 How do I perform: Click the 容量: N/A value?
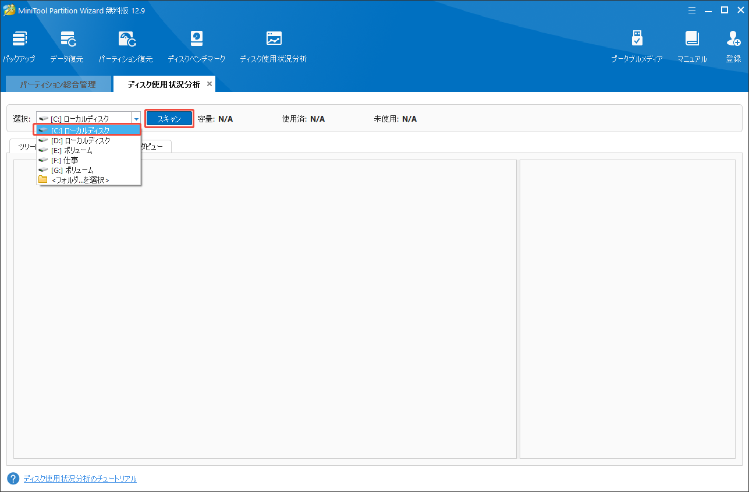[x=226, y=119]
